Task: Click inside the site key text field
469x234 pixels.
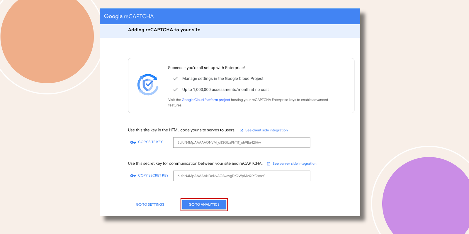Action: click(242, 143)
